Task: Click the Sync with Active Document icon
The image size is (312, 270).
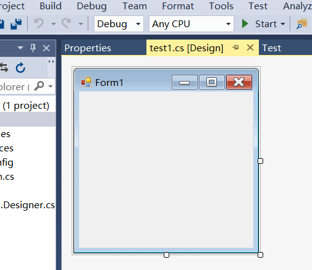Action: click(x=4, y=67)
